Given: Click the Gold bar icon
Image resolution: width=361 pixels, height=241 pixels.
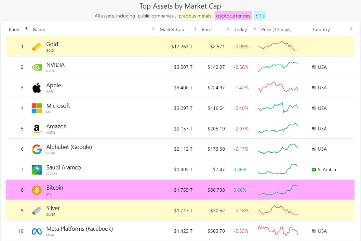Looking at the screenshot, I should coord(37,47).
